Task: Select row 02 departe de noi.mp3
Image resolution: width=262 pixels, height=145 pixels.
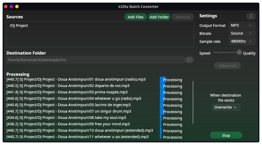Action: [68, 86]
